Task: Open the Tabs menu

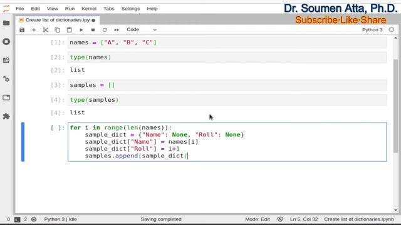Action: coord(108,9)
